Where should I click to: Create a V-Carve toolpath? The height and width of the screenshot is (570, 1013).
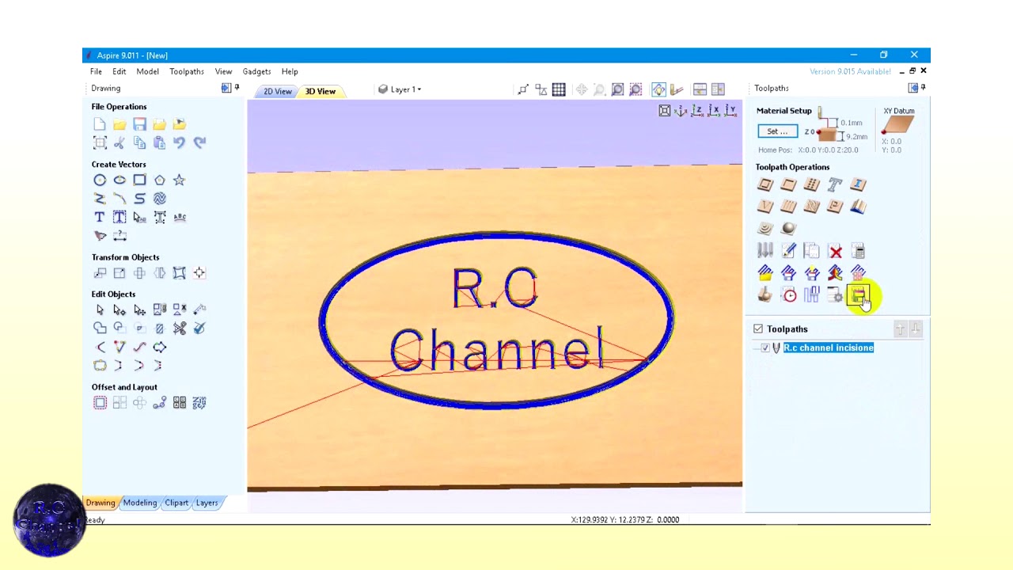coord(764,207)
